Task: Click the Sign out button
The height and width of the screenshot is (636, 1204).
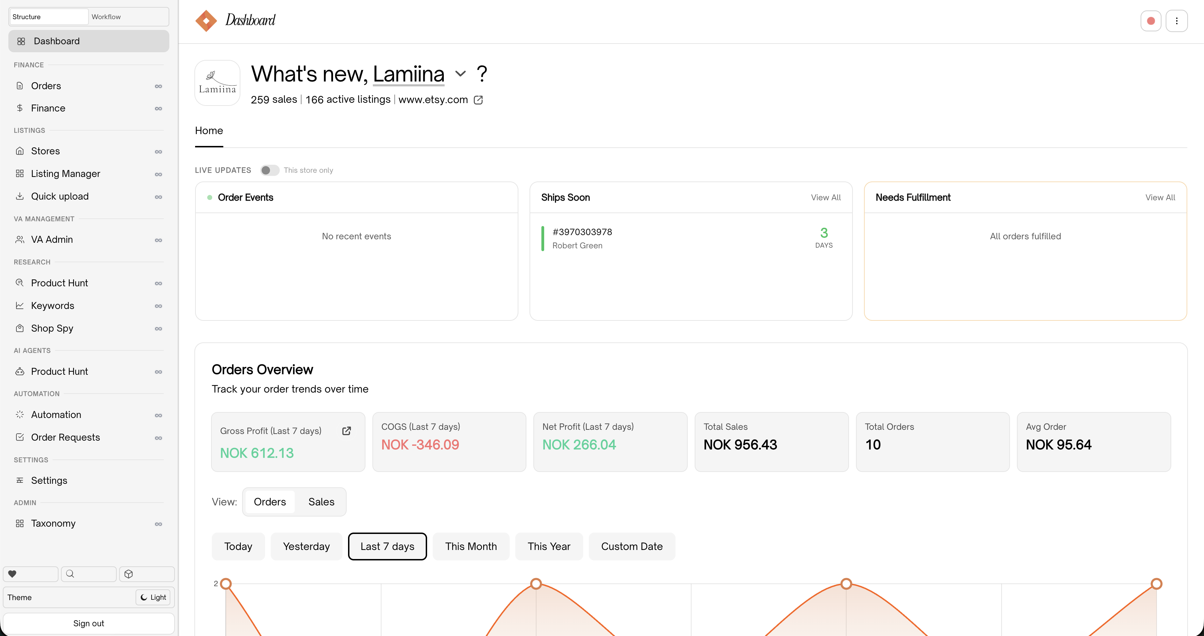Action: (88, 623)
